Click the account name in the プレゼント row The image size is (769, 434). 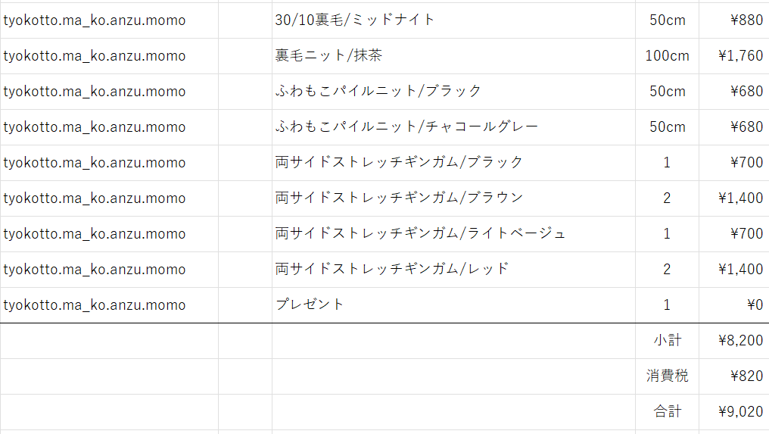[94, 304]
